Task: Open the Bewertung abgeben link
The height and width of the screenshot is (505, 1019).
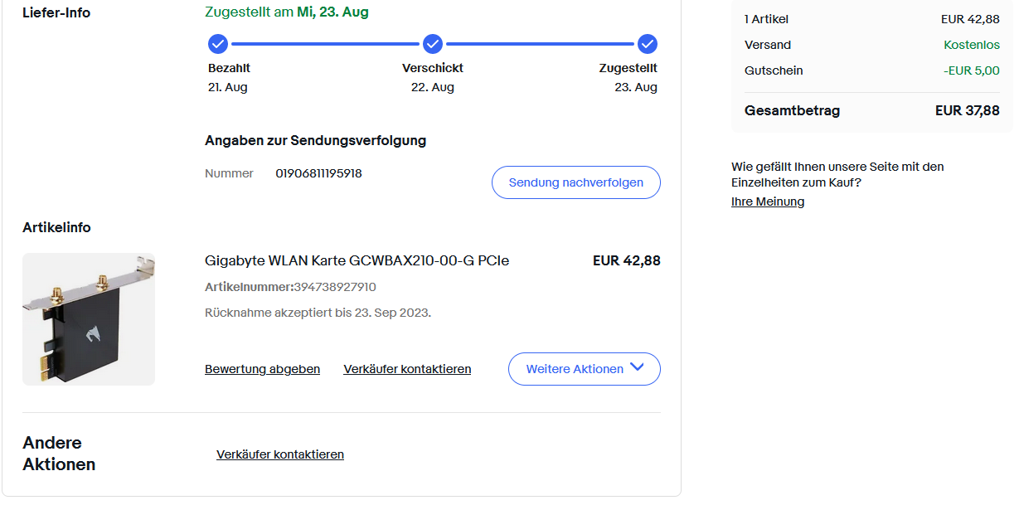Action: coord(262,369)
